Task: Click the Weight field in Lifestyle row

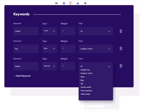Action: pos(68,31)
